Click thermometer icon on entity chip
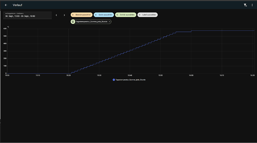The width and height of the screenshot is (257, 143). pyautogui.click(x=73, y=22)
